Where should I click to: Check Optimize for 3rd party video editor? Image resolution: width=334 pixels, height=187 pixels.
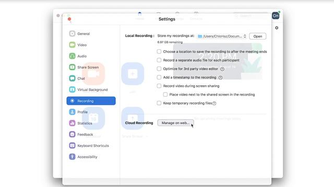(x=159, y=69)
